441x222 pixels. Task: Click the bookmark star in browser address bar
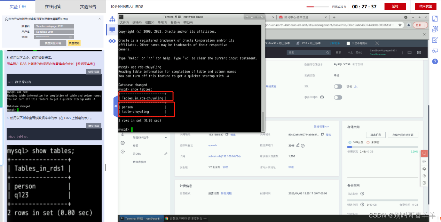[400, 25]
